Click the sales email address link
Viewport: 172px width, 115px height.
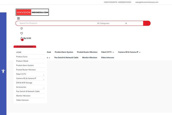(147, 2)
